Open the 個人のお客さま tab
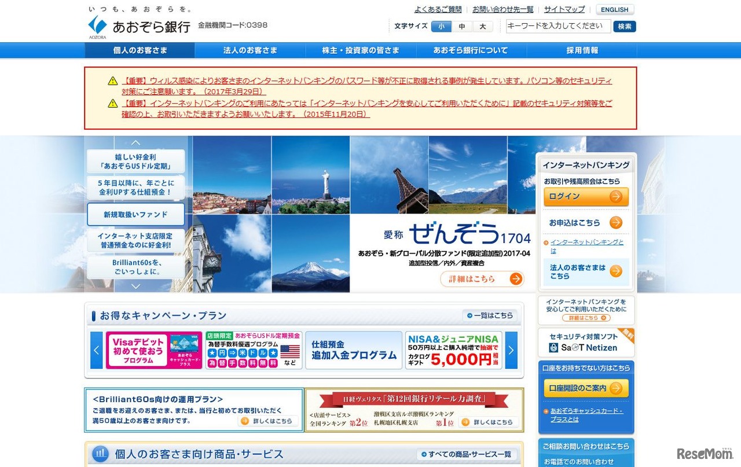This screenshot has height=467, width=741. (x=140, y=50)
